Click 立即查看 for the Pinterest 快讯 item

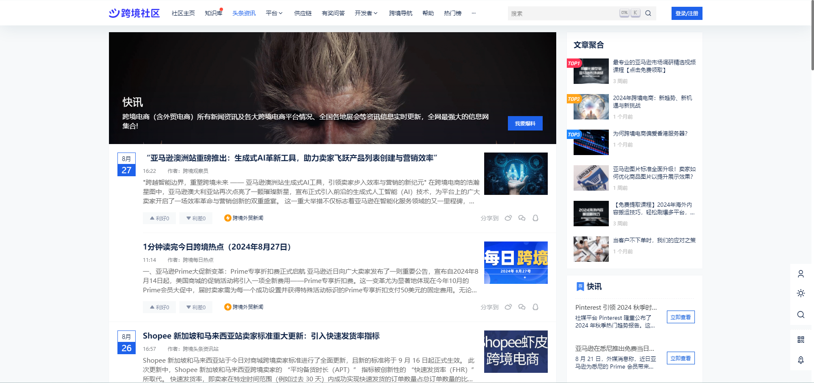point(680,317)
